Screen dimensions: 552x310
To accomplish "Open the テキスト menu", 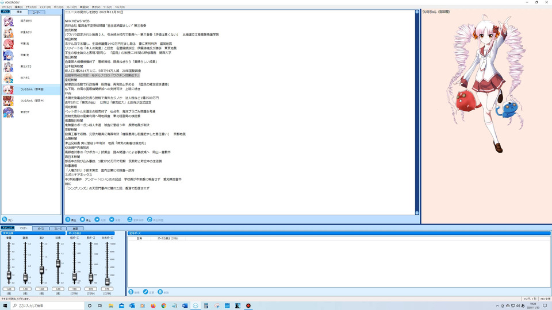I will (31, 7).
